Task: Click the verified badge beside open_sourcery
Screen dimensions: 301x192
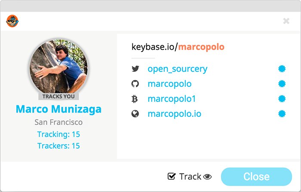Action: tap(282, 69)
